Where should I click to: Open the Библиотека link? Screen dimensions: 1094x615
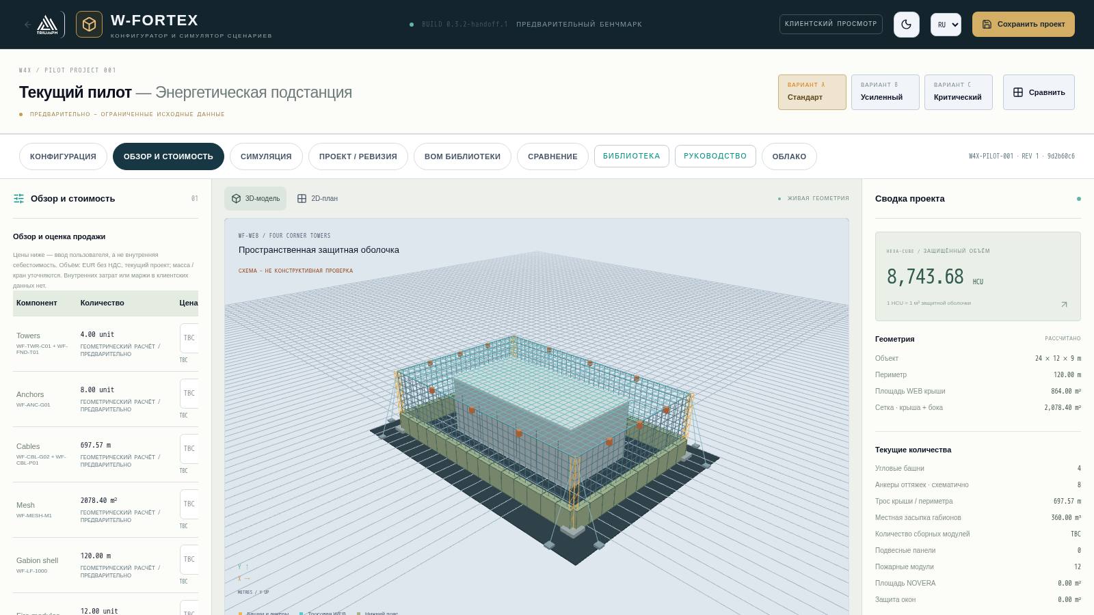[x=631, y=156]
